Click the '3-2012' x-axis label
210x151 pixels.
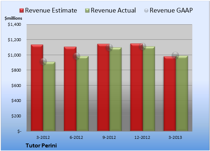[43, 137]
